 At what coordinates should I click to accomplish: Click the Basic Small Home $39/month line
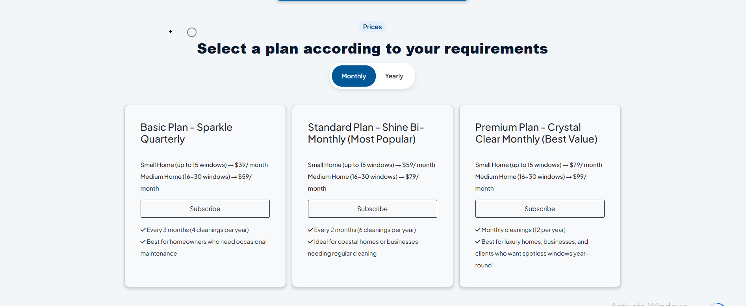(x=204, y=165)
